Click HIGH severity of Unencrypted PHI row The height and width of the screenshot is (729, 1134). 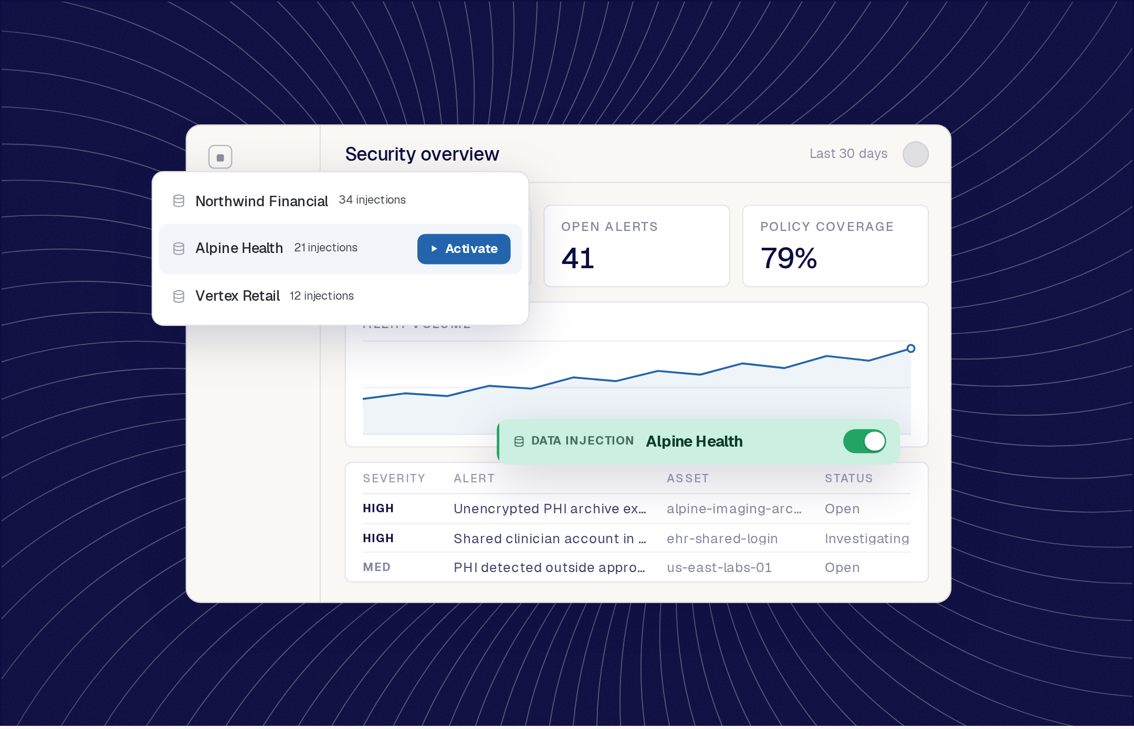378,509
